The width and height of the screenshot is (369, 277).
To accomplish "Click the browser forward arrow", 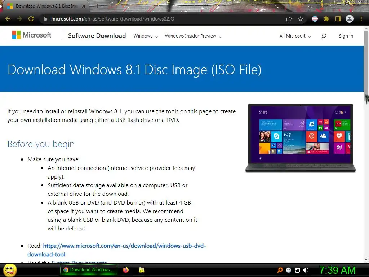I will point(19,19).
